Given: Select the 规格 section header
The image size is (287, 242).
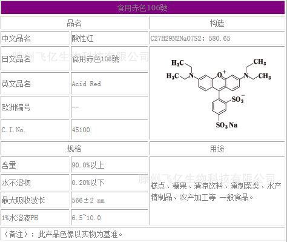Looking at the screenshot, I should click(x=74, y=149).
